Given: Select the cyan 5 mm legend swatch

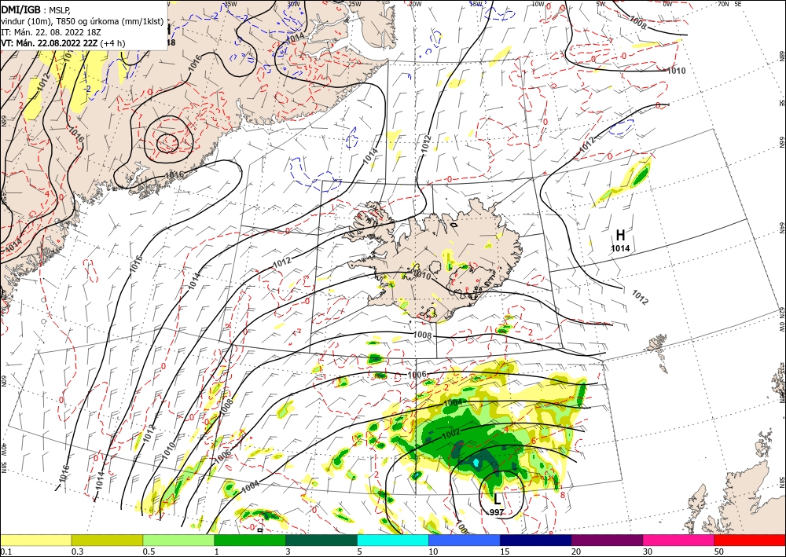Looking at the screenshot, I should point(393,540).
